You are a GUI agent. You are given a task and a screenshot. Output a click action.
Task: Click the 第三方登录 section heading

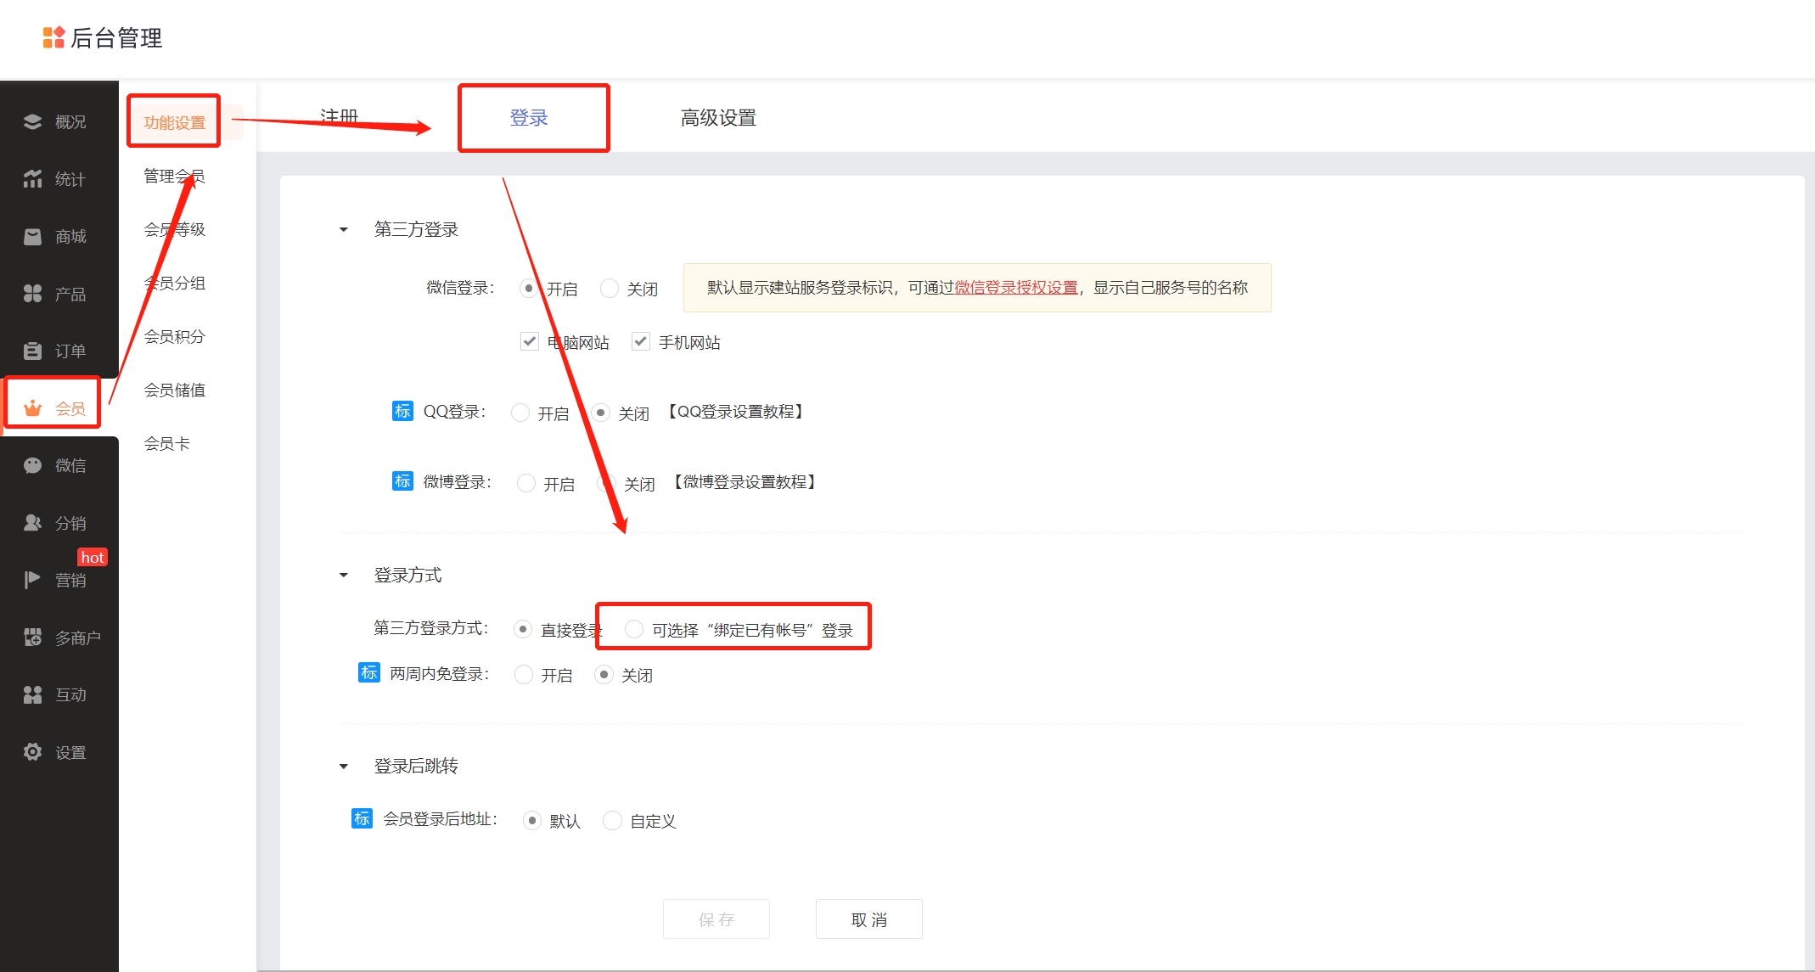pos(416,229)
